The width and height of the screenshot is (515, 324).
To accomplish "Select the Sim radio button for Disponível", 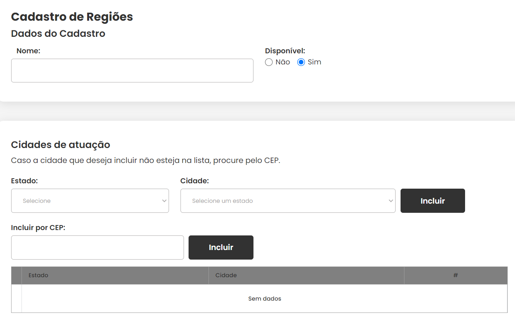I will [301, 62].
